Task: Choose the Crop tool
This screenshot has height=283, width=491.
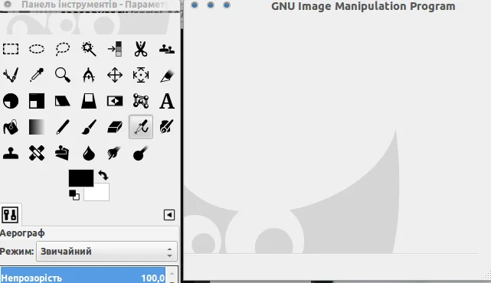Action: tap(166, 76)
